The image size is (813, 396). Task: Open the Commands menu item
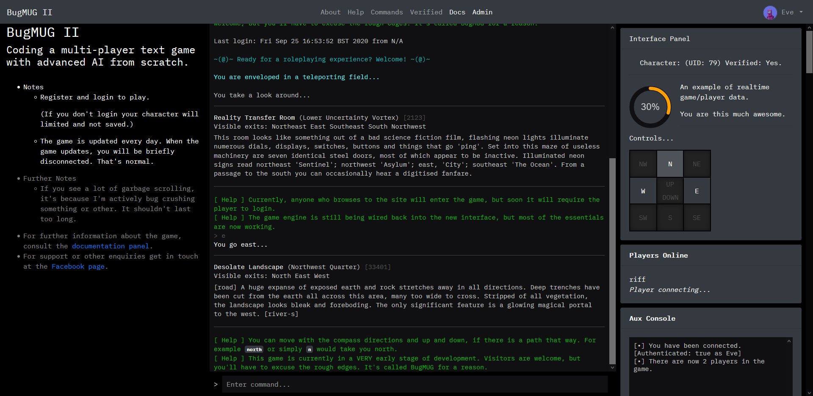(x=387, y=12)
